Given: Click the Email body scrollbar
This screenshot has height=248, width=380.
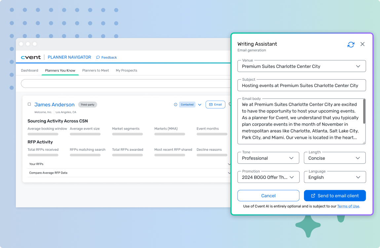Looking at the screenshot, I should pos(364,112).
